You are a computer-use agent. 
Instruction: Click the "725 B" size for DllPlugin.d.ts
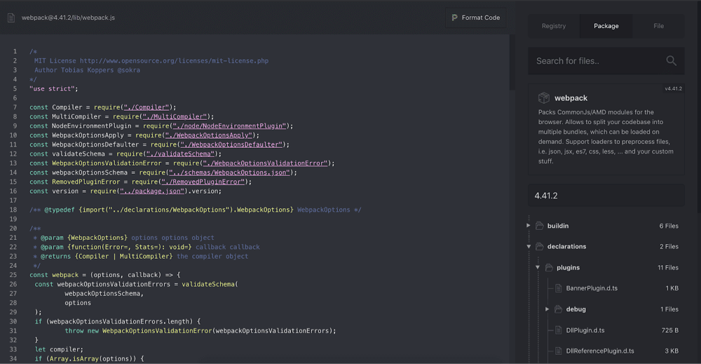669,330
